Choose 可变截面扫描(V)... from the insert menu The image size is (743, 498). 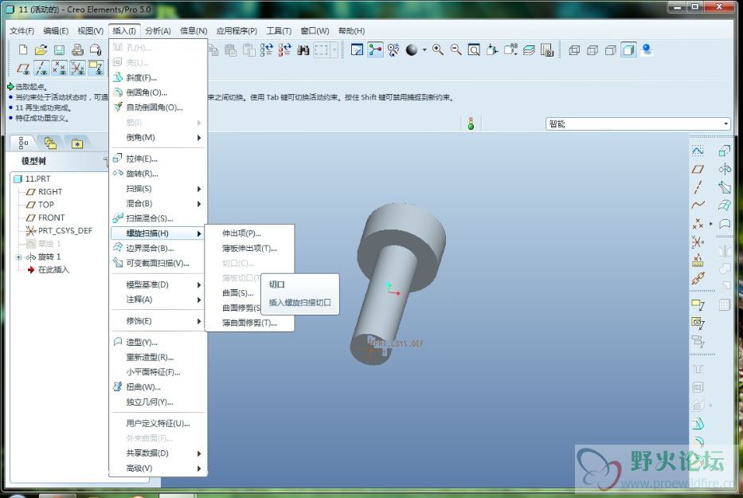(158, 263)
